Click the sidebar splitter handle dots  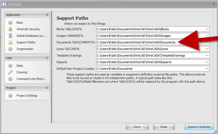[x=51, y=67]
